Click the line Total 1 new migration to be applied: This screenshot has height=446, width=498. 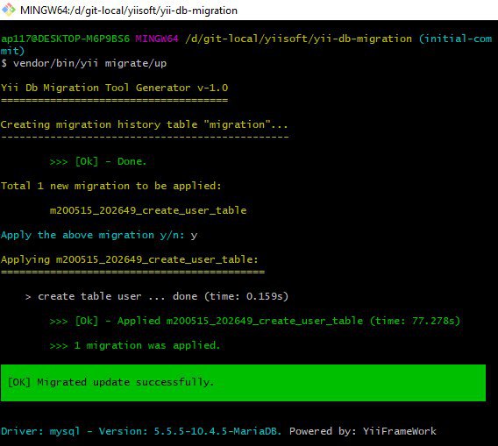pyautogui.click(x=111, y=186)
